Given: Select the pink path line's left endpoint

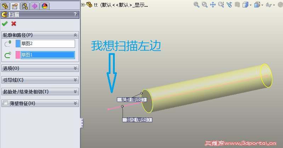Looking at the screenshot, I should tap(108, 109).
